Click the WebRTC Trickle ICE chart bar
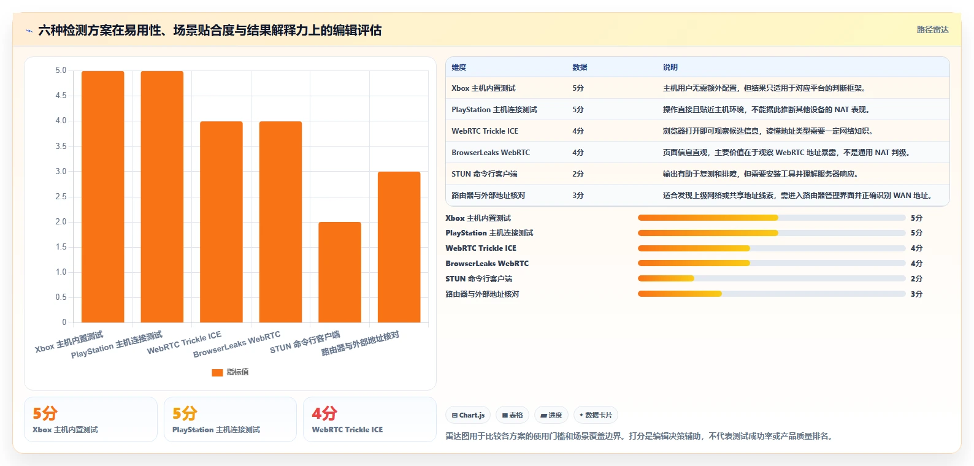 pyautogui.click(x=221, y=222)
